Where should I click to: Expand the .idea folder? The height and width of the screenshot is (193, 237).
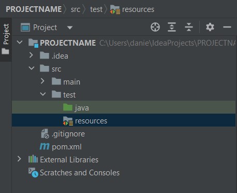[x=31, y=55]
